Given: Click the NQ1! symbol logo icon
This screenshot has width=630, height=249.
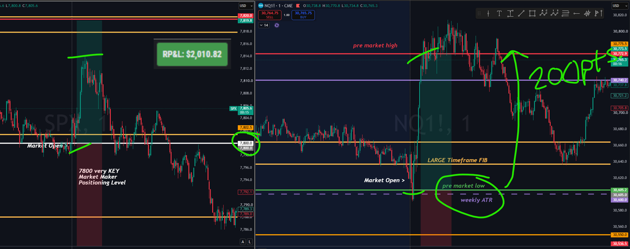Looking at the screenshot, I should (261, 6).
